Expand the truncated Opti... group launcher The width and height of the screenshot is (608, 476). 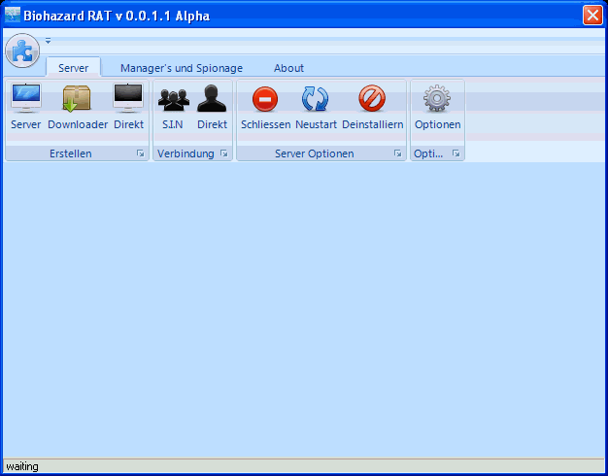[456, 153]
